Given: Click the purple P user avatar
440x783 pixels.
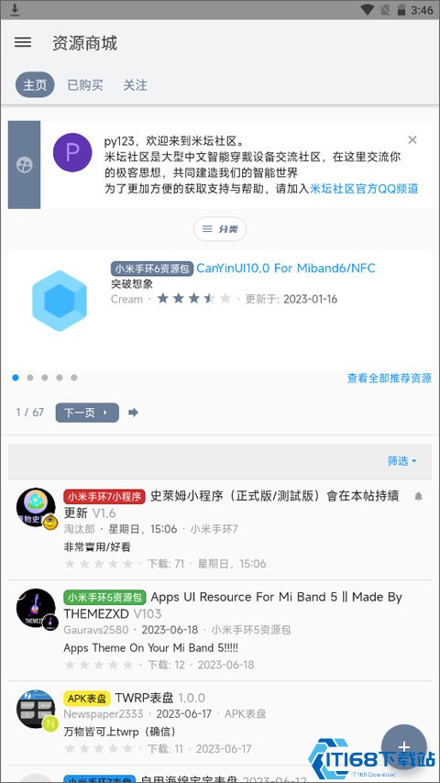Looking at the screenshot, I should point(72,152).
